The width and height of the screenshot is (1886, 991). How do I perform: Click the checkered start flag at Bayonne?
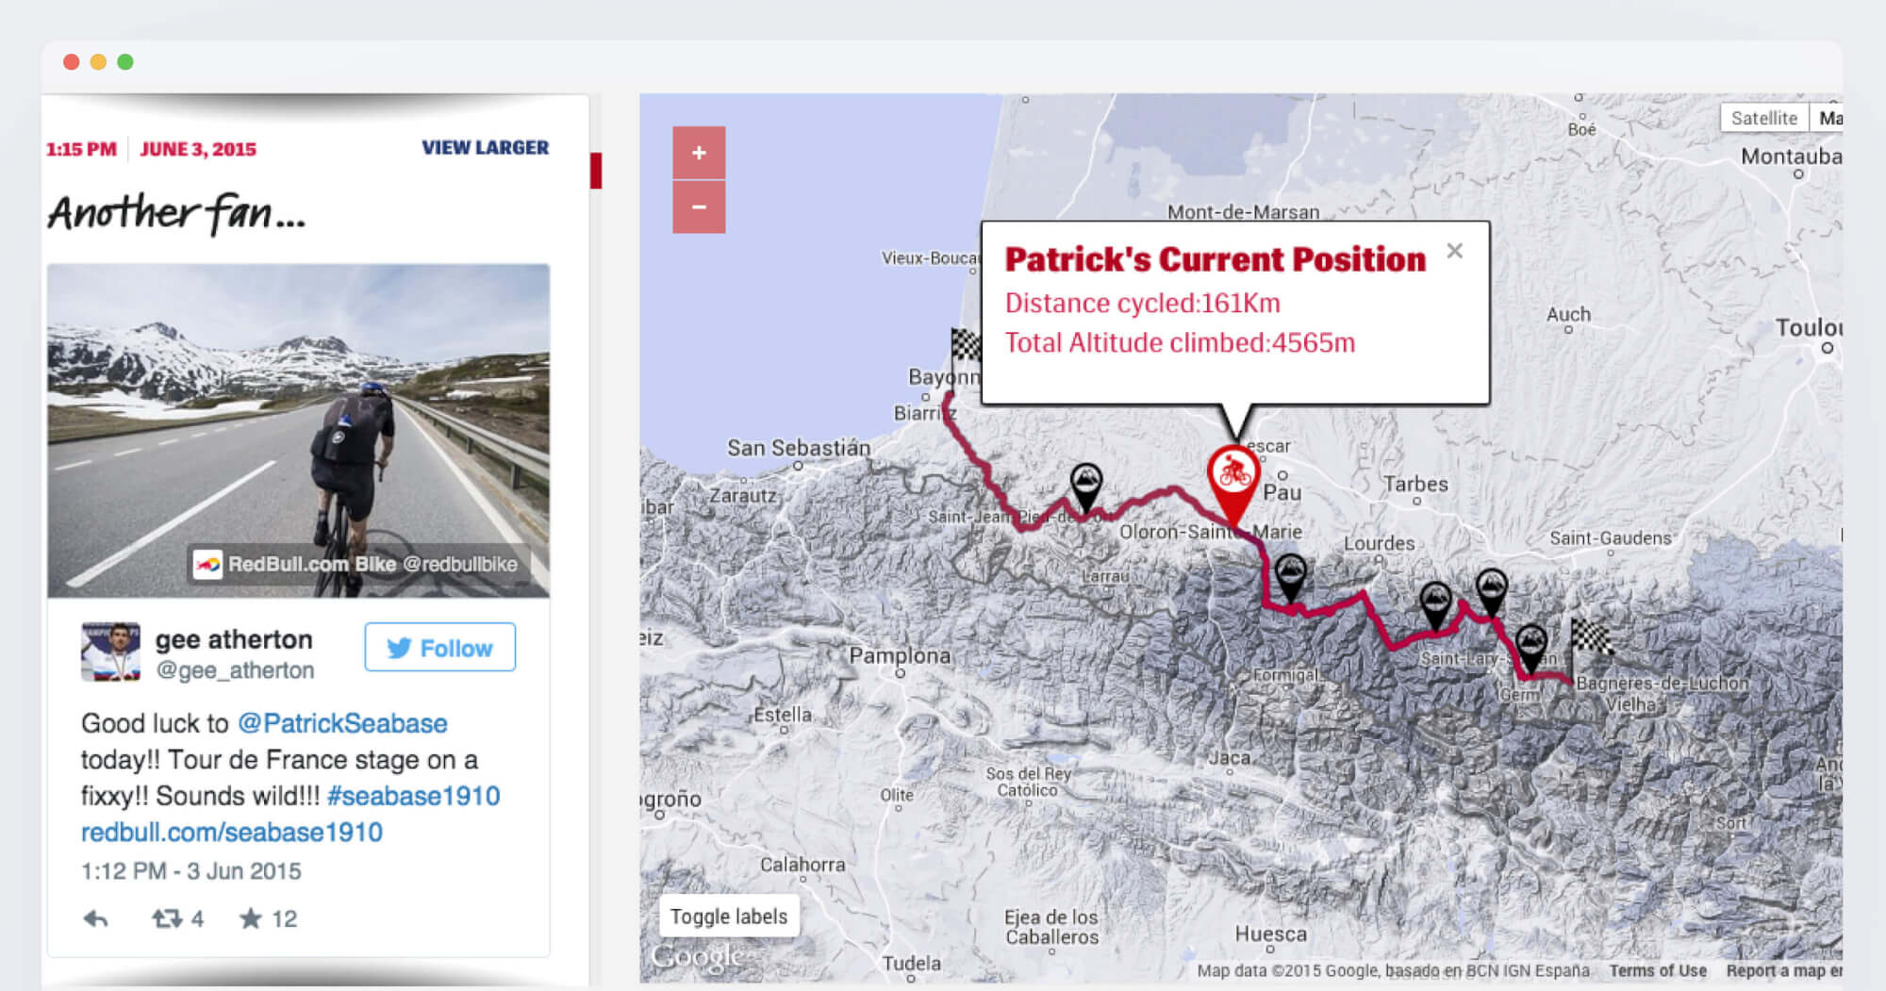pyautogui.click(x=965, y=346)
